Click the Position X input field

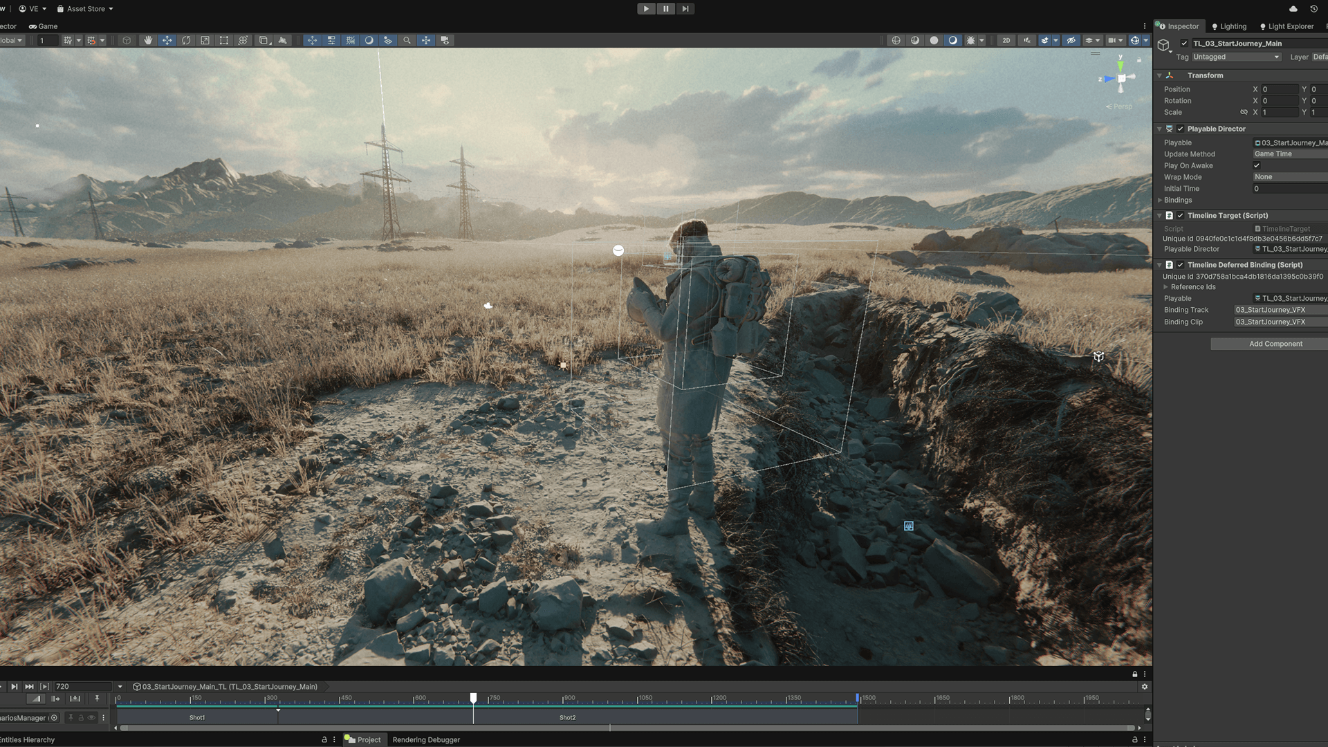(x=1280, y=89)
